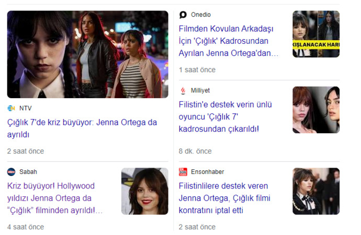Viewport: 361px width, 235px height.
Task: Open the Onedio 'Filmden Kovulan Arkadaşı' headline
Action: (229, 41)
